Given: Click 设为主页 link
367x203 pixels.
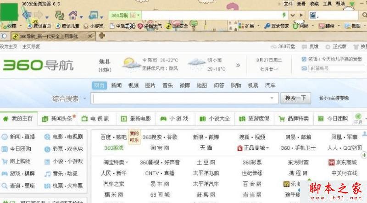Looking at the screenshot, I should (8, 47).
